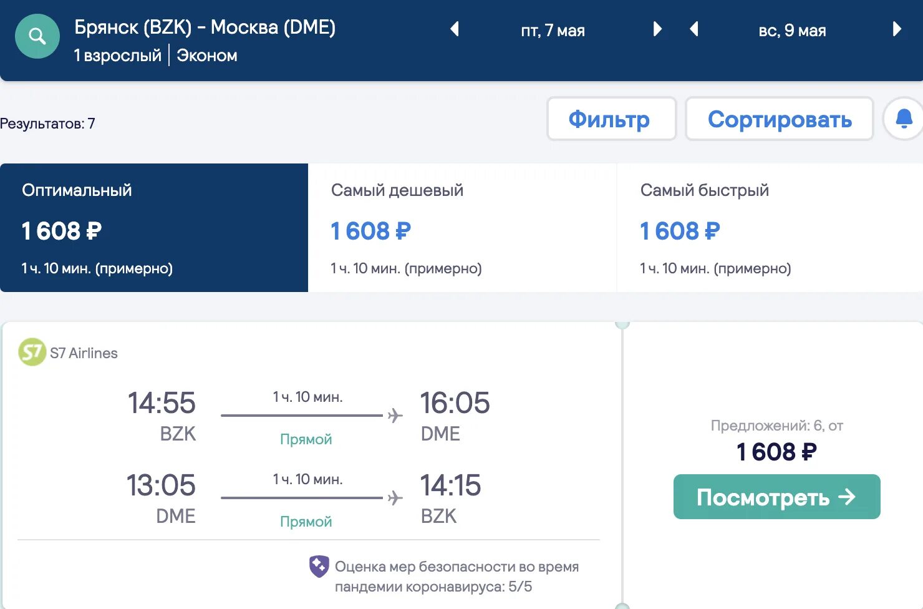This screenshot has height=609, width=923.
Task: Click the green search magnifier icon
Action: (x=37, y=36)
